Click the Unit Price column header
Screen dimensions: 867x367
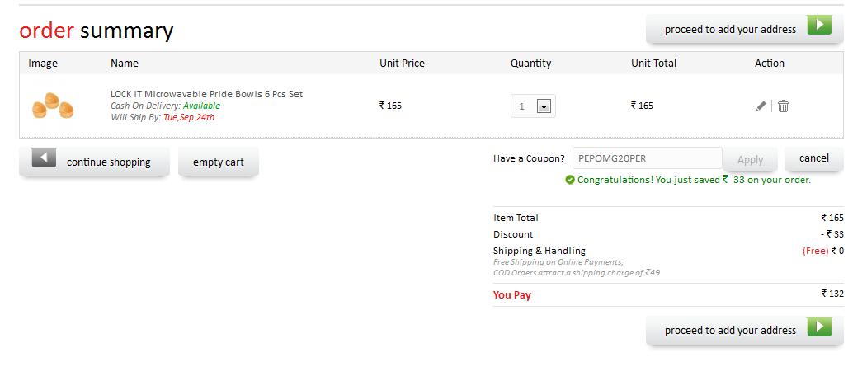point(402,63)
